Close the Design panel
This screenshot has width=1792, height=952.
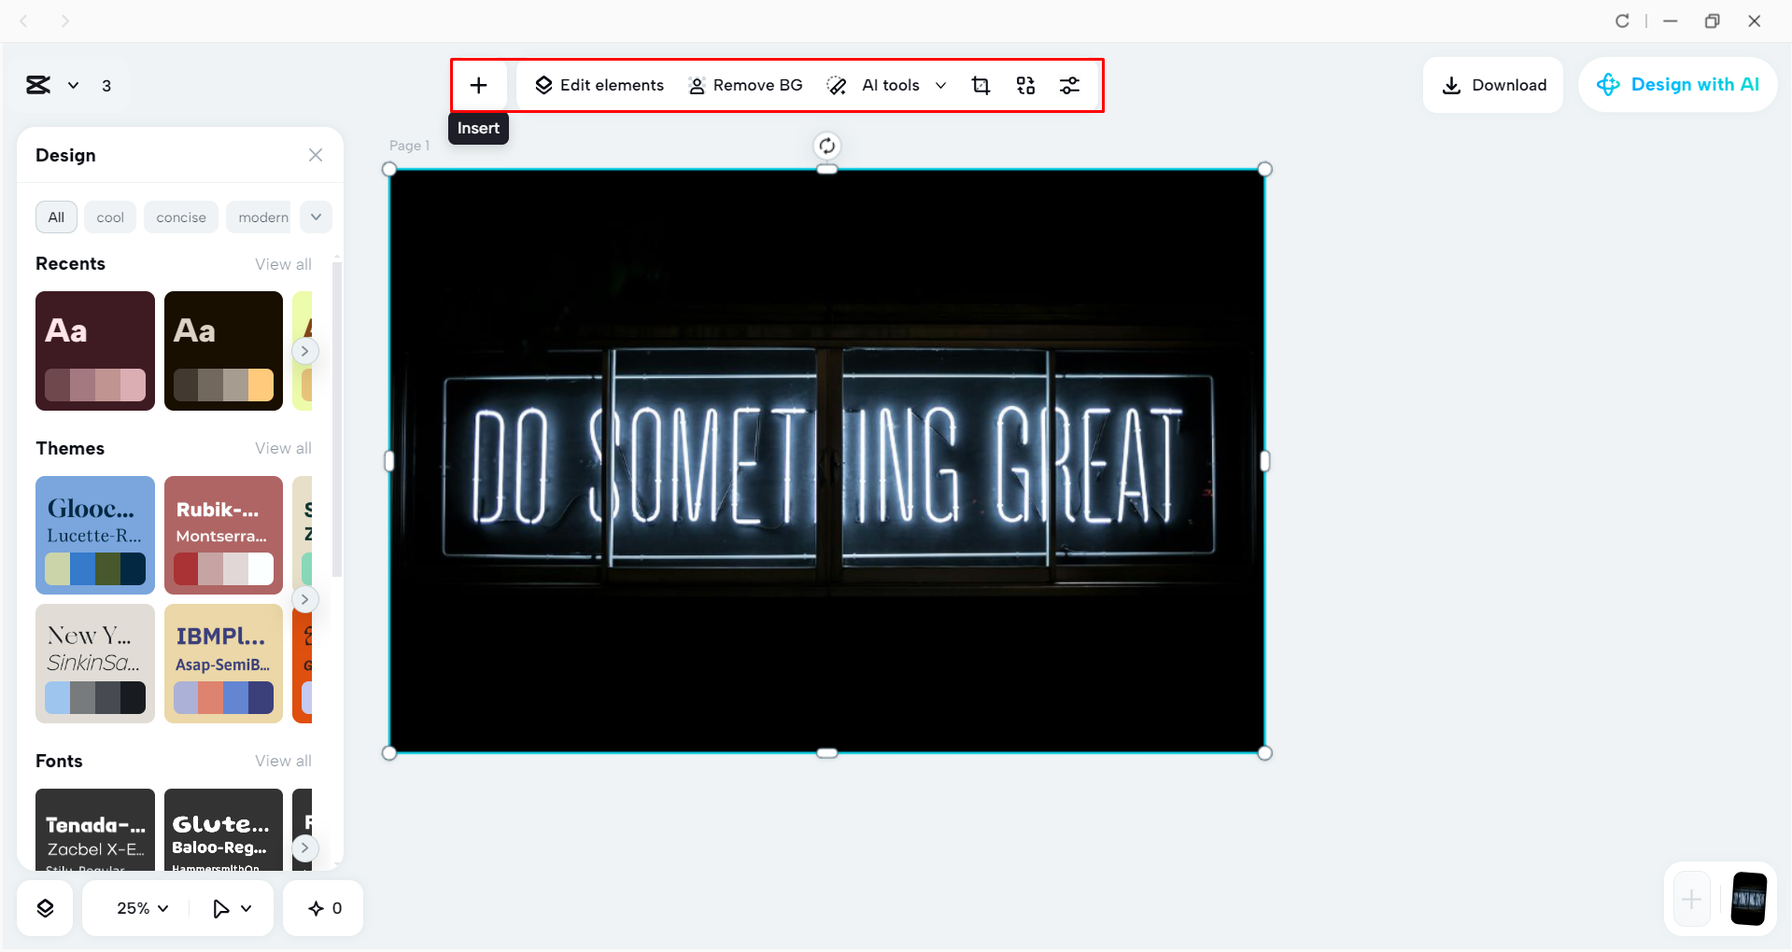click(315, 155)
